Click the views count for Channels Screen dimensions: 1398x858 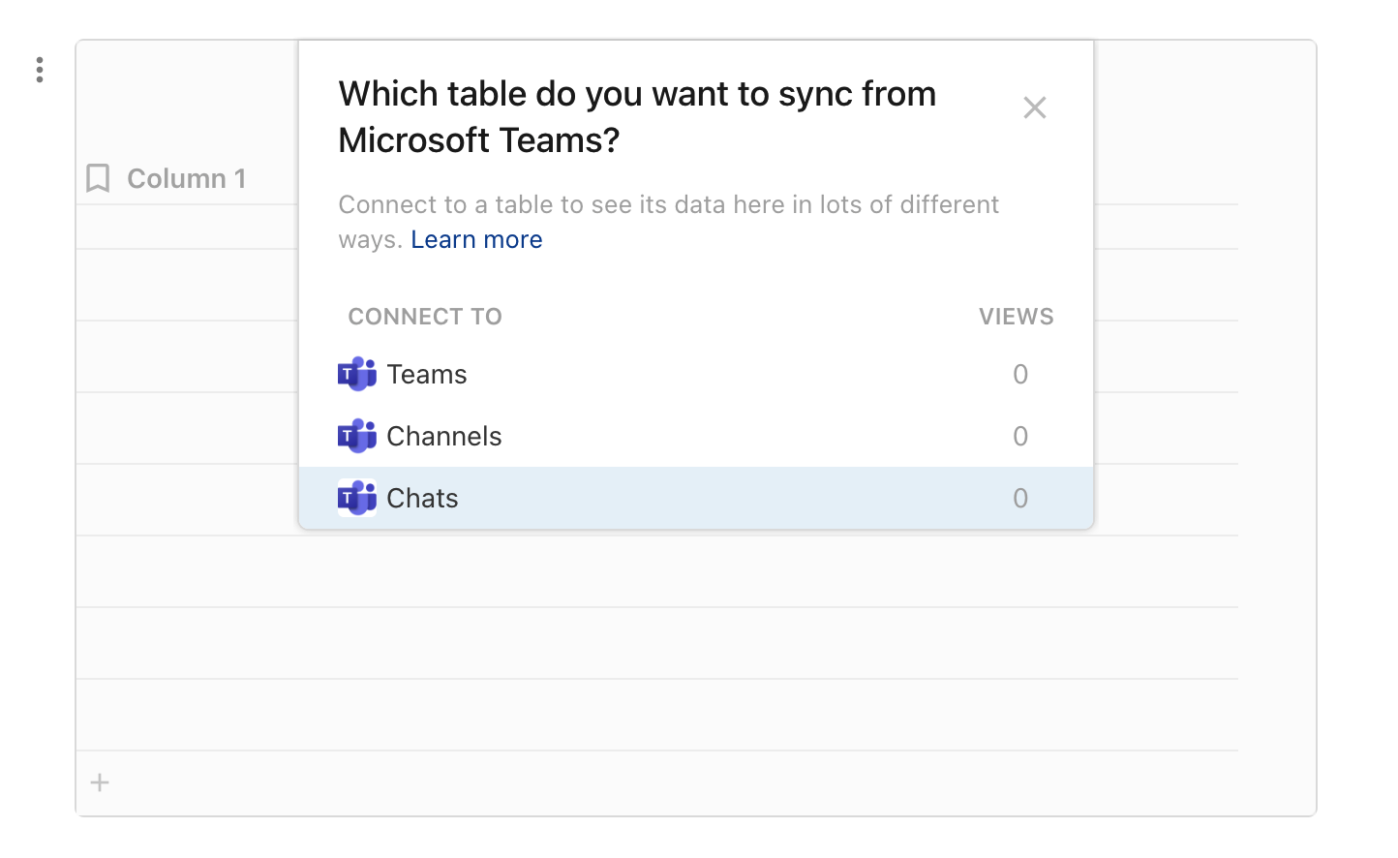1020,436
